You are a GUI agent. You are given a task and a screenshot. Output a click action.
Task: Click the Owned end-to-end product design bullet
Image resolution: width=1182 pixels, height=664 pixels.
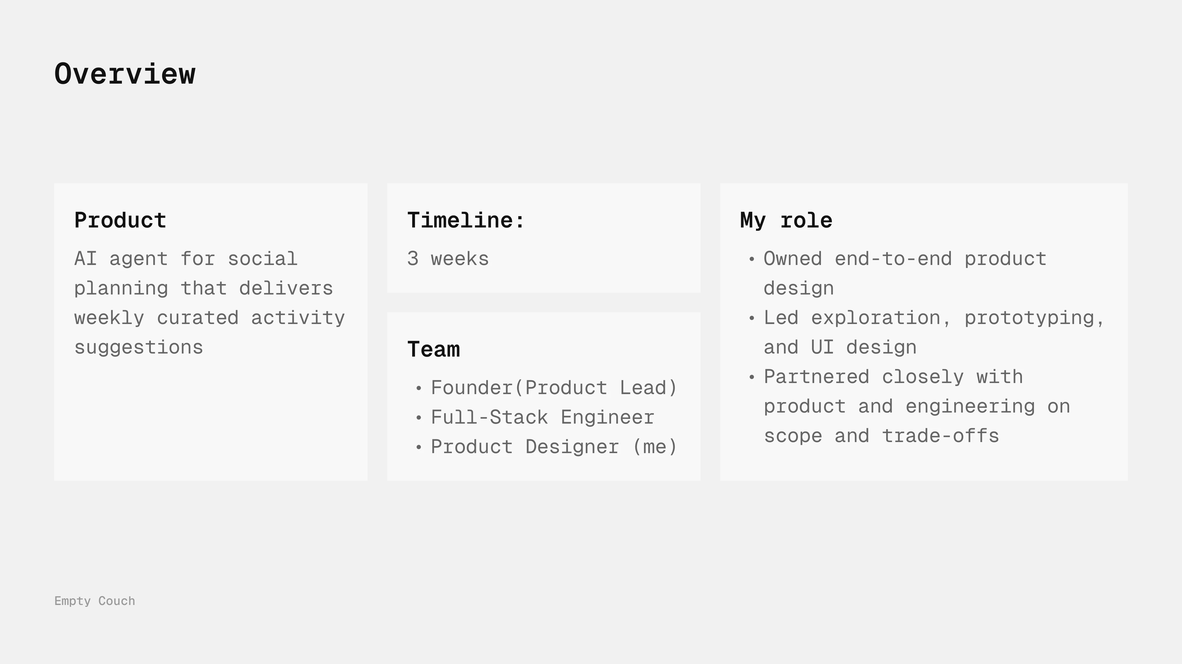(905, 274)
